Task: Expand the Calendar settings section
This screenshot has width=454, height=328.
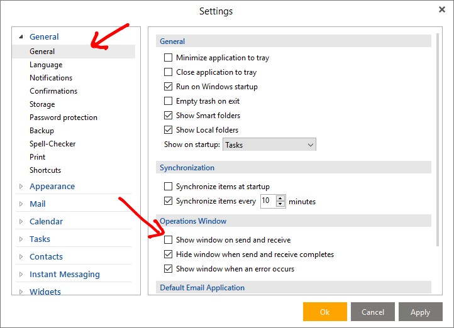Action: pyautogui.click(x=21, y=222)
